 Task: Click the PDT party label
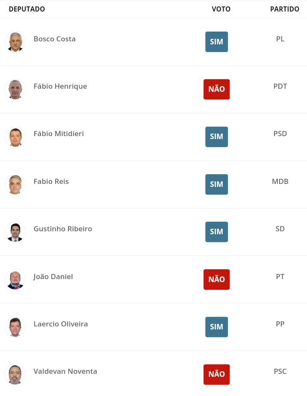pyautogui.click(x=280, y=86)
